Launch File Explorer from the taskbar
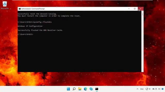Image resolution: width=165 pixels, height=92 pixels. pyautogui.click(x=80, y=89)
